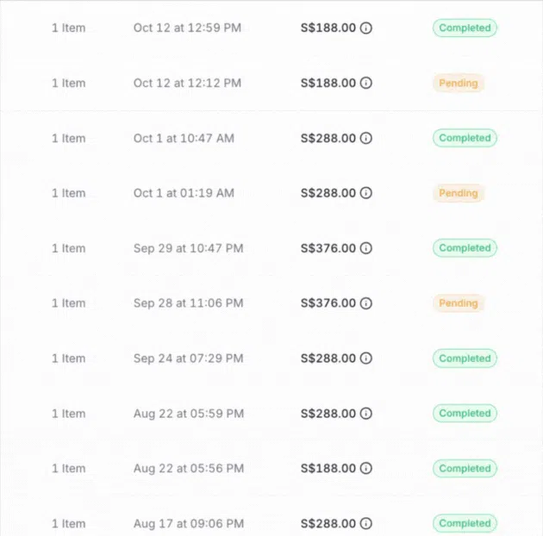Image resolution: width=543 pixels, height=536 pixels.
Task: Click Pending badge on Oct 12 12:12 PM order
Action: tap(458, 84)
